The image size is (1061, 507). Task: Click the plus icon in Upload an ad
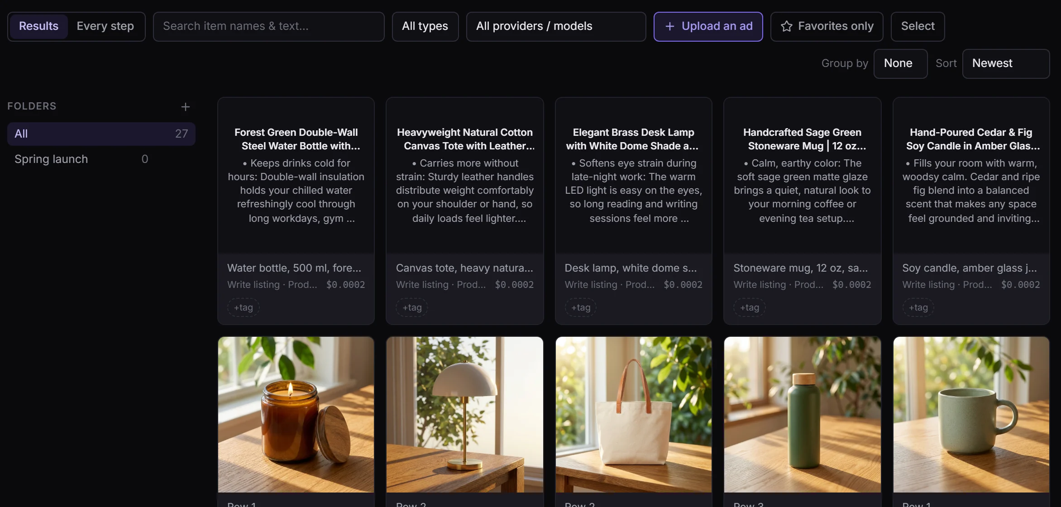[x=669, y=26]
